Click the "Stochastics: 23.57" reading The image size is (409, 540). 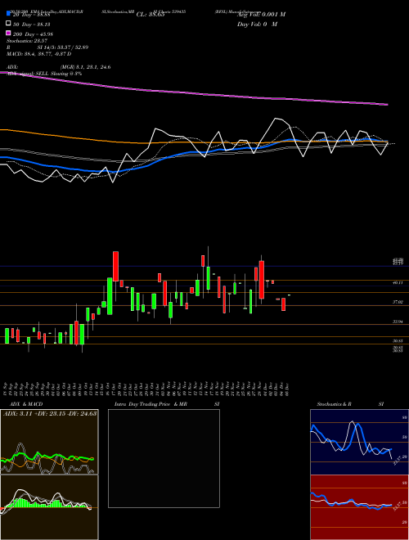click(26, 41)
